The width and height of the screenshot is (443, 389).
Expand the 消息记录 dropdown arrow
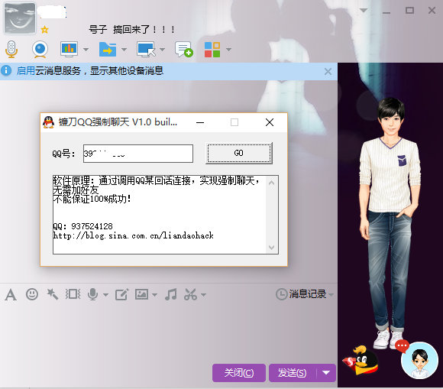point(331,295)
